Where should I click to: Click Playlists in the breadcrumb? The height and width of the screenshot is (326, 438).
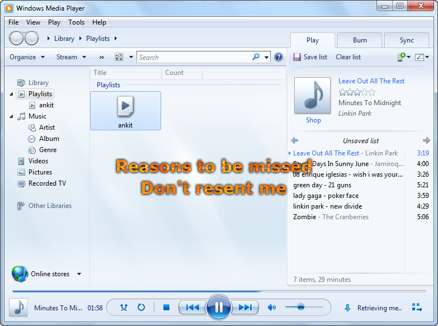[x=98, y=39]
